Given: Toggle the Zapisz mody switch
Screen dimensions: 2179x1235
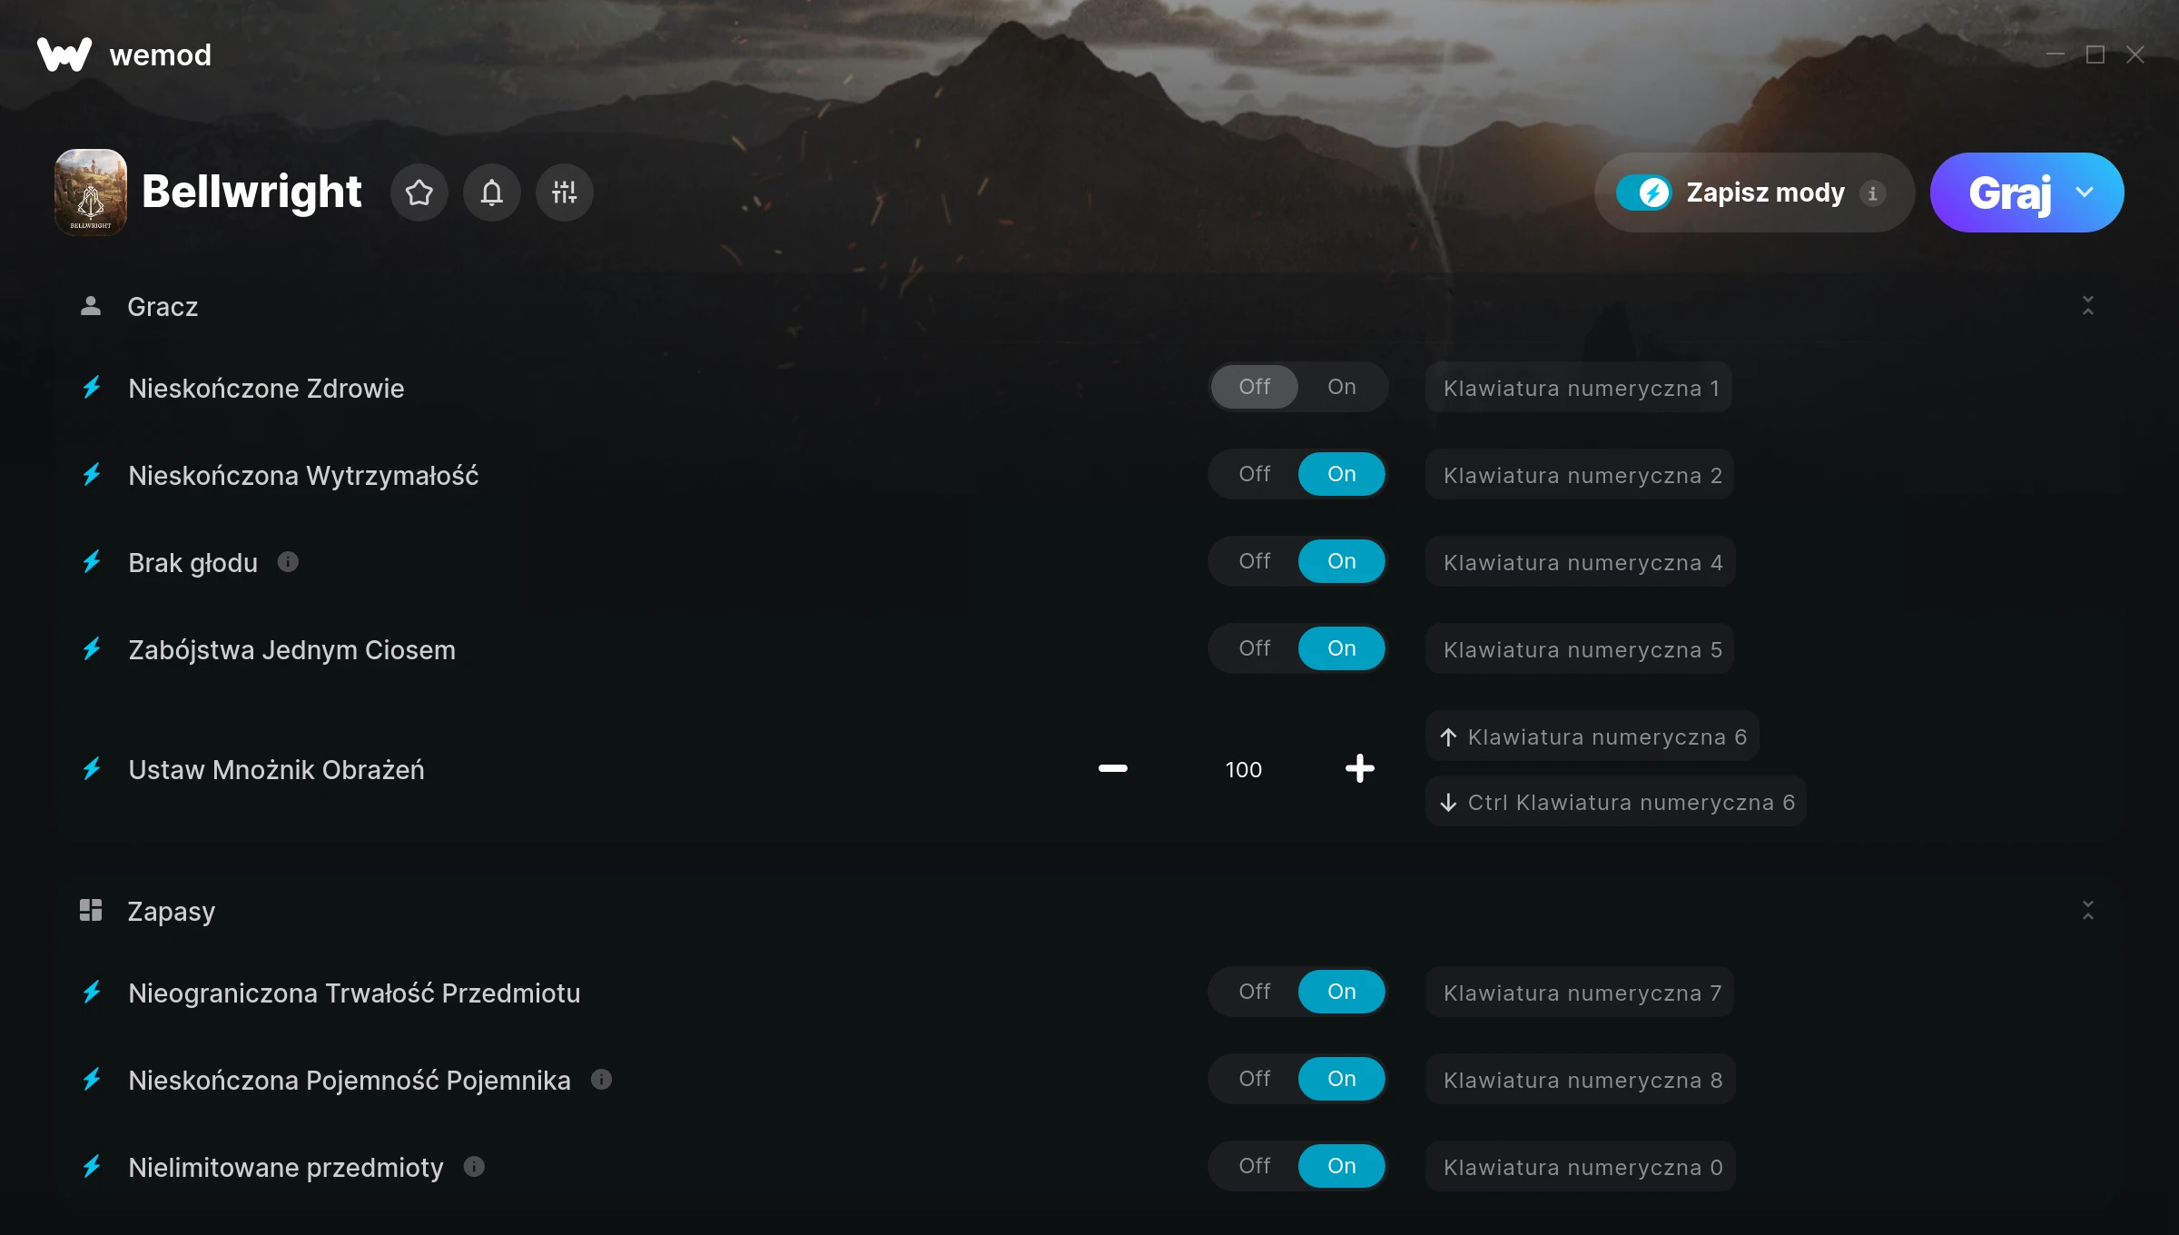Looking at the screenshot, I should pyautogui.click(x=1643, y=193).
